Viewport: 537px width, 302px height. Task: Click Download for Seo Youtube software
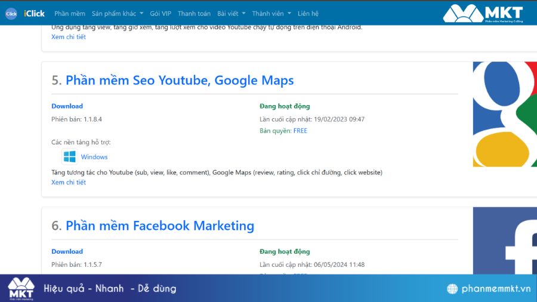67,106
